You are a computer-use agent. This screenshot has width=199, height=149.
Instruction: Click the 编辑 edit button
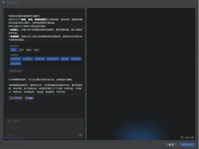coord(29,98)
